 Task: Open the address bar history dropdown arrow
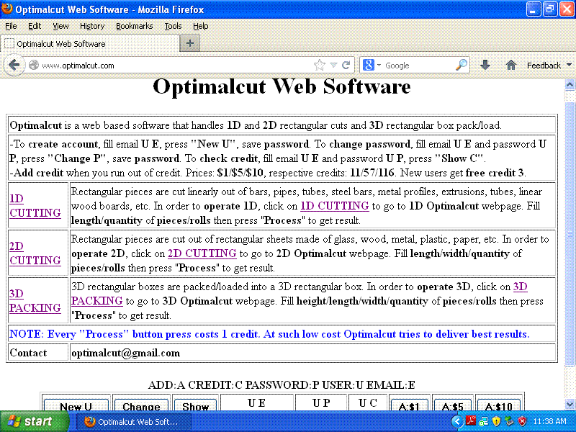click(x=333, y=66)
